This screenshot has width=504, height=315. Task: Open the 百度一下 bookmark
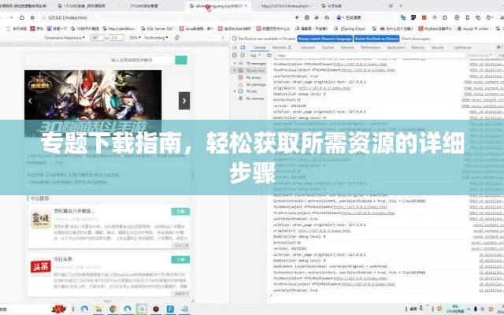coord(57,28)
